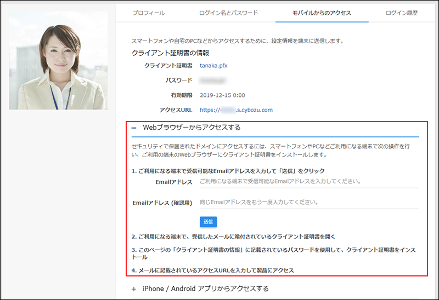Image resolution: width=439 pixels, height=300 pixels.
Task: Click step 3 text about installing certificate
Action: click(x=274, y=253)
